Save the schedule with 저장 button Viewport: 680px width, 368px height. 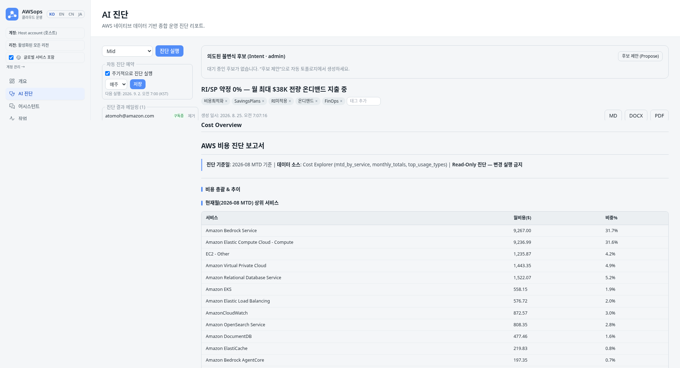[138, 84]
